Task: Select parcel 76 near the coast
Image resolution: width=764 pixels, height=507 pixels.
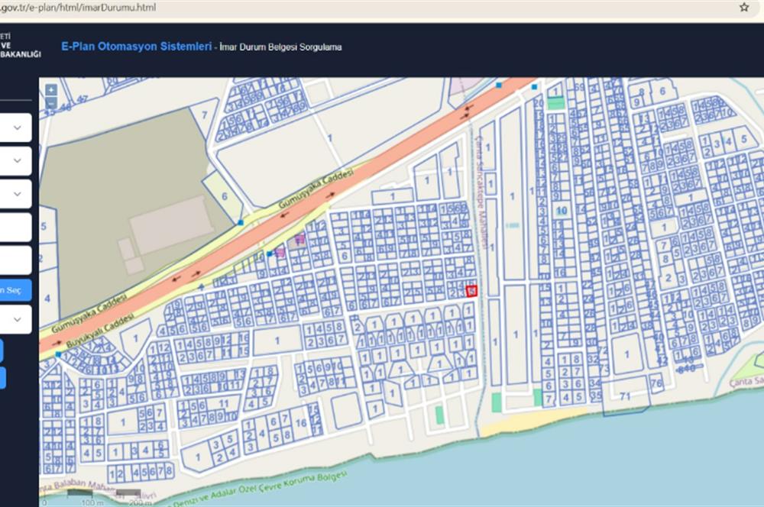Action: (656, 383)
